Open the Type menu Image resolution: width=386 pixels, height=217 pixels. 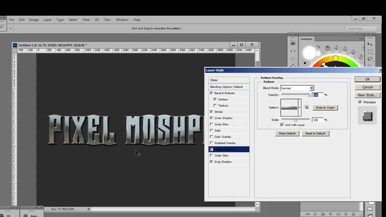[x=60, y=20]
